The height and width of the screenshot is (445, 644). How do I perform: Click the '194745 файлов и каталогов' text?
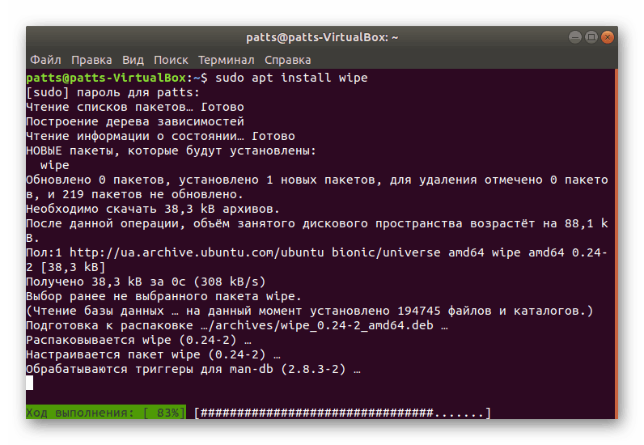click(x=491, y=311)
